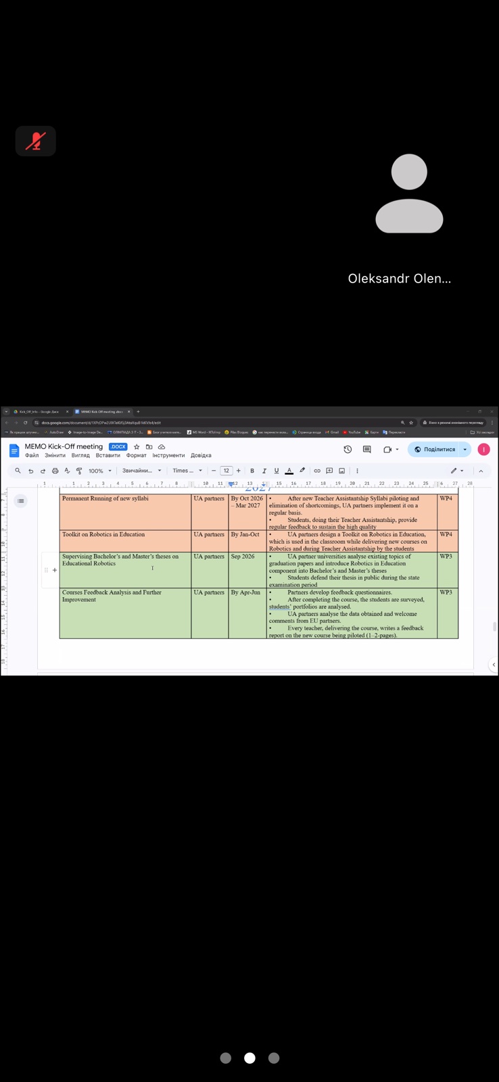The height and width of the screenshot is (1082, 499).
Task: Open the Формат menu
Action: tap(136, 456)
